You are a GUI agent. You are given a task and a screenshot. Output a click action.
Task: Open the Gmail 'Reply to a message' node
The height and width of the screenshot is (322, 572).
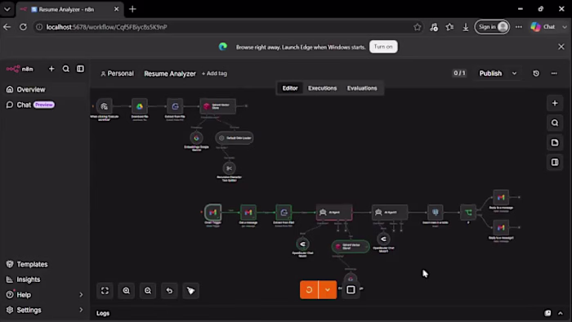(x=501, y=197)
